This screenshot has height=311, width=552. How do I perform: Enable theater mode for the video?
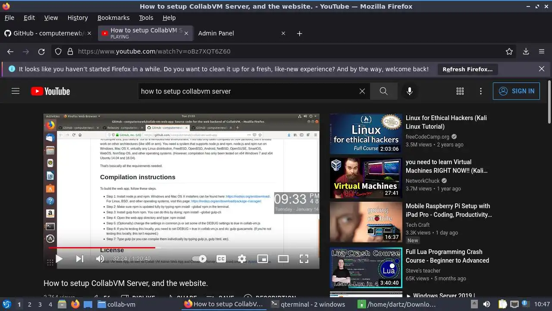pos(283,259)
